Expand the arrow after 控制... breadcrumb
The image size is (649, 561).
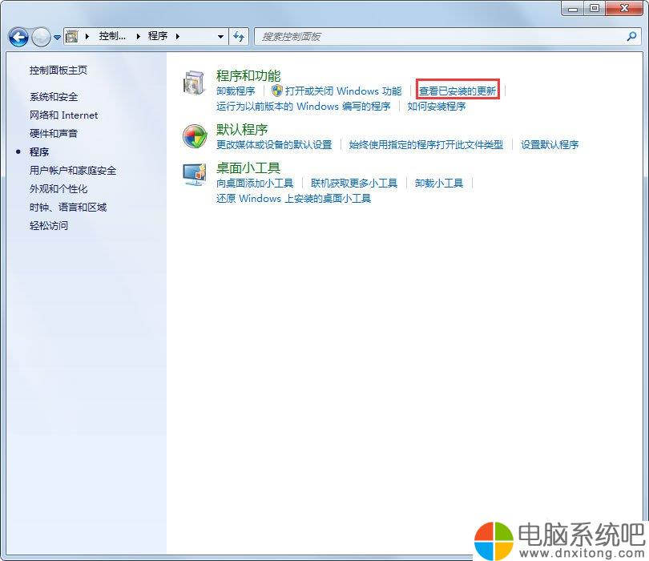(x=139, y=36)
